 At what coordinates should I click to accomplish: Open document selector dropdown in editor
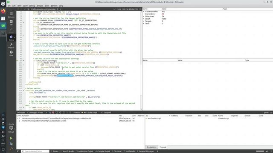tap(44, 9)
